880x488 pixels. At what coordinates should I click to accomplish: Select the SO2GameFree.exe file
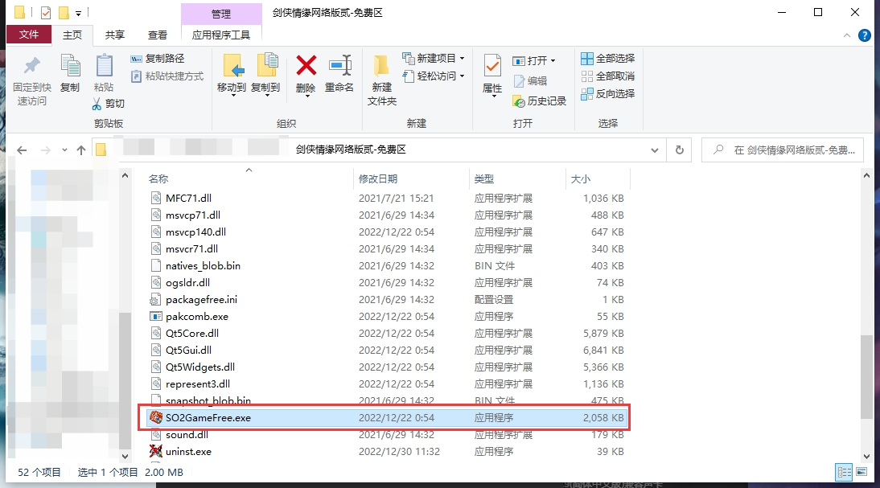coord(385,418)
